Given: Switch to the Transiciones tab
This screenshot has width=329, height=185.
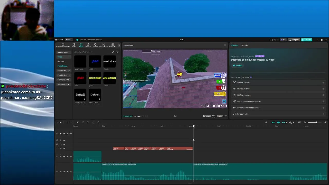Looking at the screenshot, I should coord(104,45).
